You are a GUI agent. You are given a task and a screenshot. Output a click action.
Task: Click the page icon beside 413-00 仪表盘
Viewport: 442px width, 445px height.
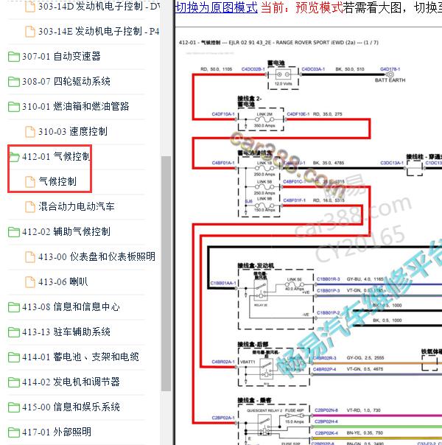tap(30, 257)
